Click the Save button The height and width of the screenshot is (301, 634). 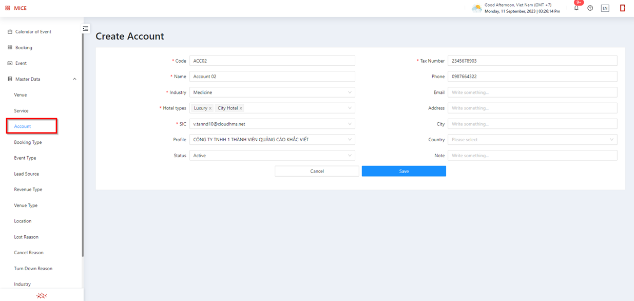(404, 171)
